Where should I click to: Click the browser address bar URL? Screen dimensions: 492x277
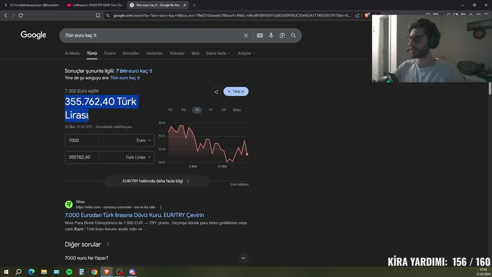(232, 15)
